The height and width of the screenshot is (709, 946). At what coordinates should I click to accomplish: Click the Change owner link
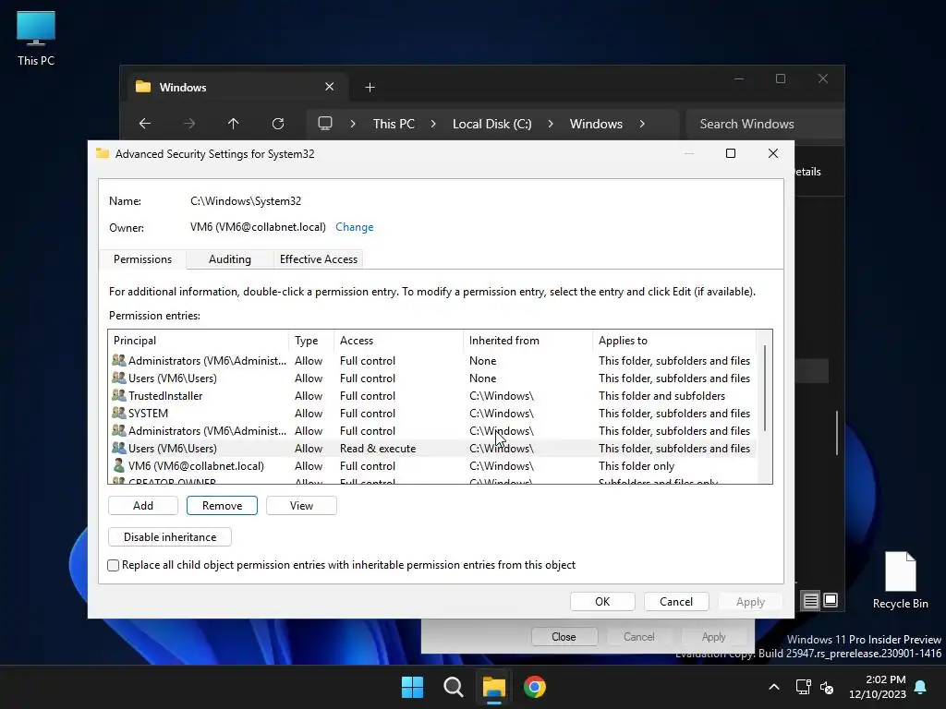[354, 227]
